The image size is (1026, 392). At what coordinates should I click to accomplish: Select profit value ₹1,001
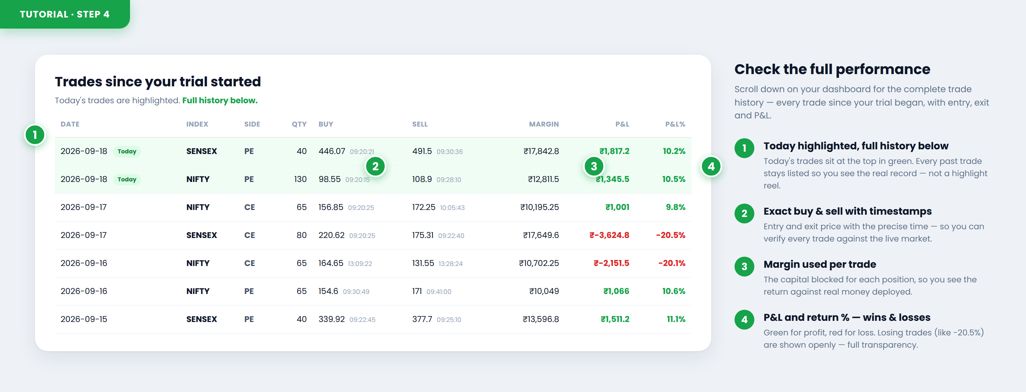(x=617, y=207)
